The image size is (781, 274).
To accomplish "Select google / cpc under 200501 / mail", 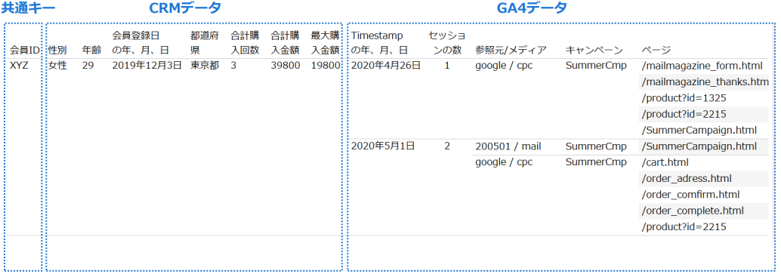I will click(504, 162).
